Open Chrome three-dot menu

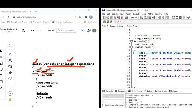96,17
